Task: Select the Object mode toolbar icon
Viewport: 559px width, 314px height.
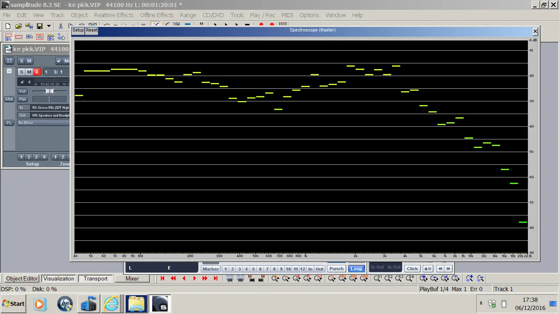Action: [29, 37]
